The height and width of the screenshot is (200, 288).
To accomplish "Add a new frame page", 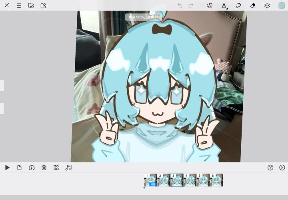I will click(19, 168).
